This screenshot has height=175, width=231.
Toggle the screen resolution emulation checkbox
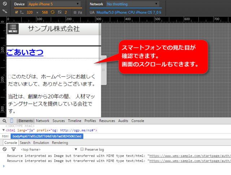click(17, 12)
